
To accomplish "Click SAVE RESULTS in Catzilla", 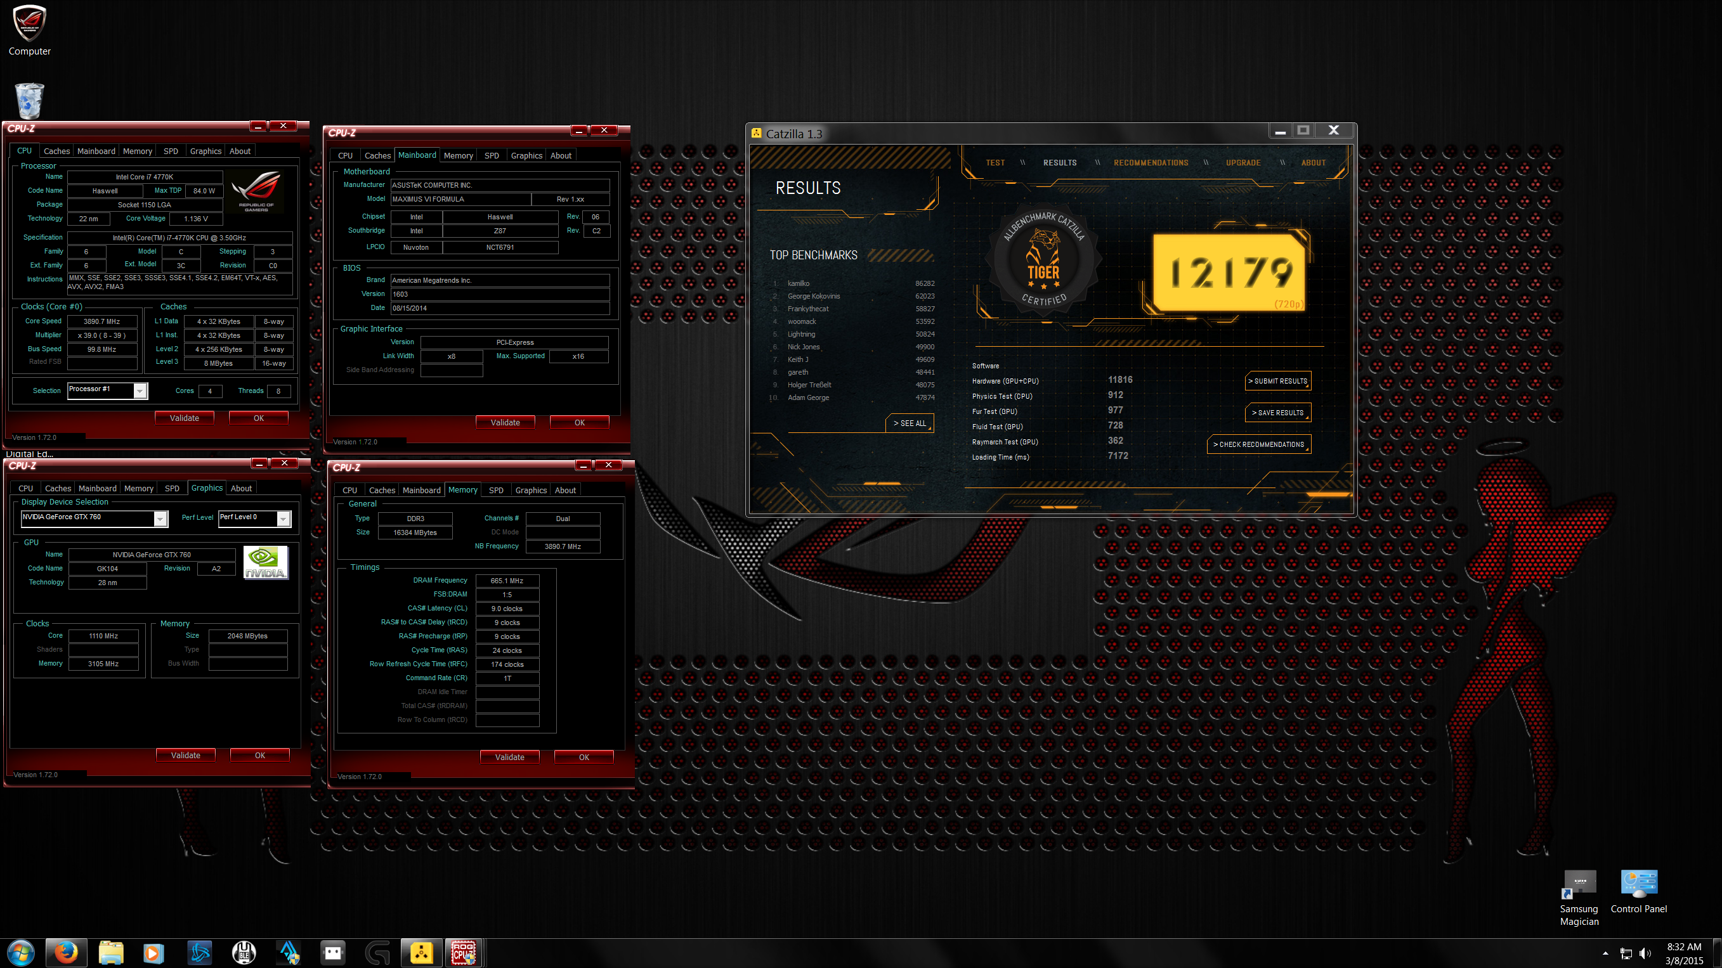I will point(1277,413).
